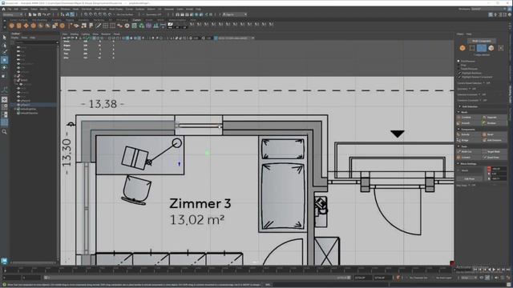Choose Object selection mode in Modeling Toolkit
Viewport: 513px width, 288px height.
463,48
